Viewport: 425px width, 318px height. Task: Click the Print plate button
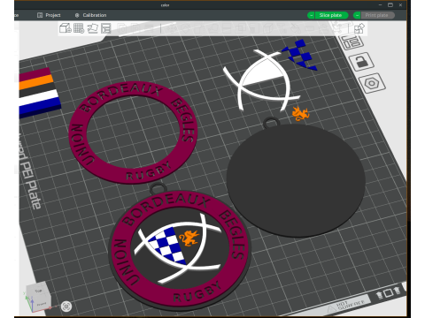click(378, 15)
